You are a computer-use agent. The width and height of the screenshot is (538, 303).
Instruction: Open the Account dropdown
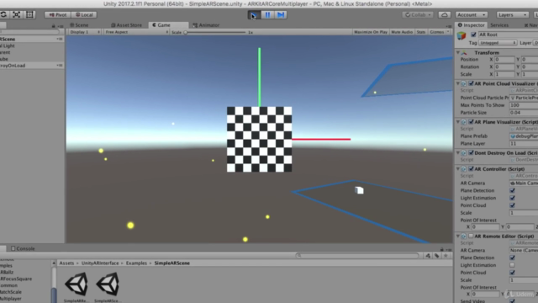472,15
